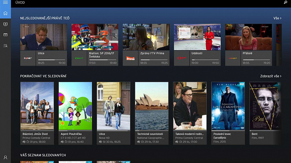Click the Přátelé program title

click(x=247, y=53)
